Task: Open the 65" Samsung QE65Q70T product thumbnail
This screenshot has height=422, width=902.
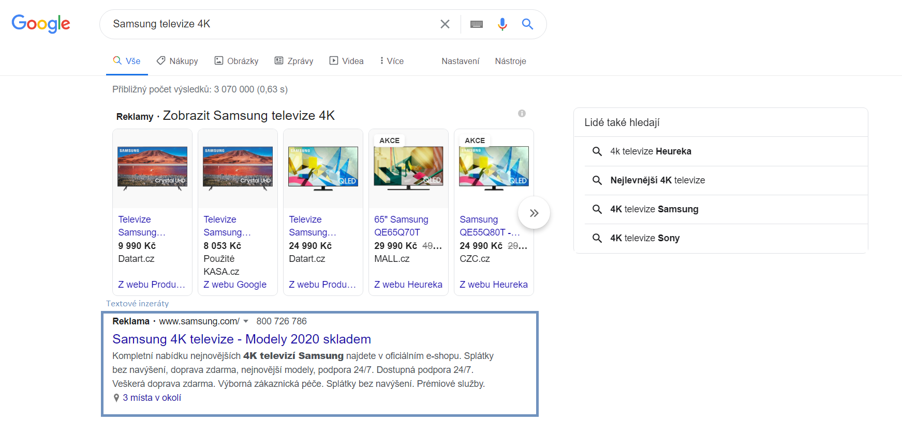Action: pos(408,168)
